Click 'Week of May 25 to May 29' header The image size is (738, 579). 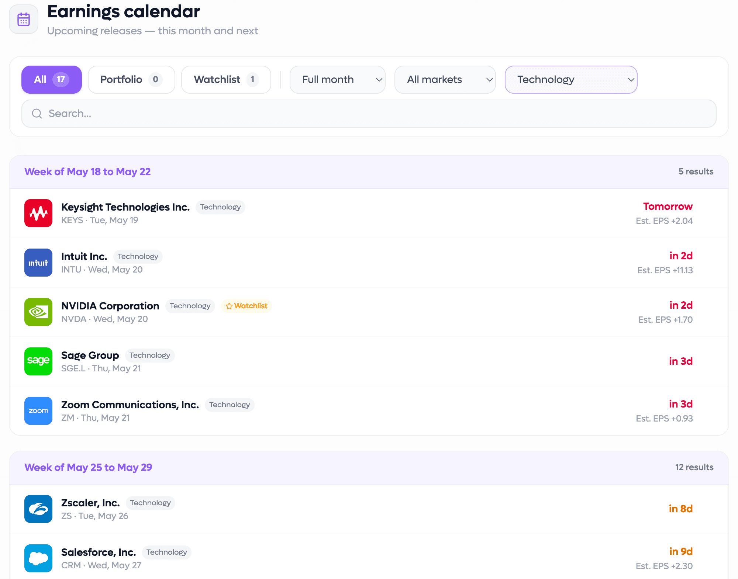[88, 468]
